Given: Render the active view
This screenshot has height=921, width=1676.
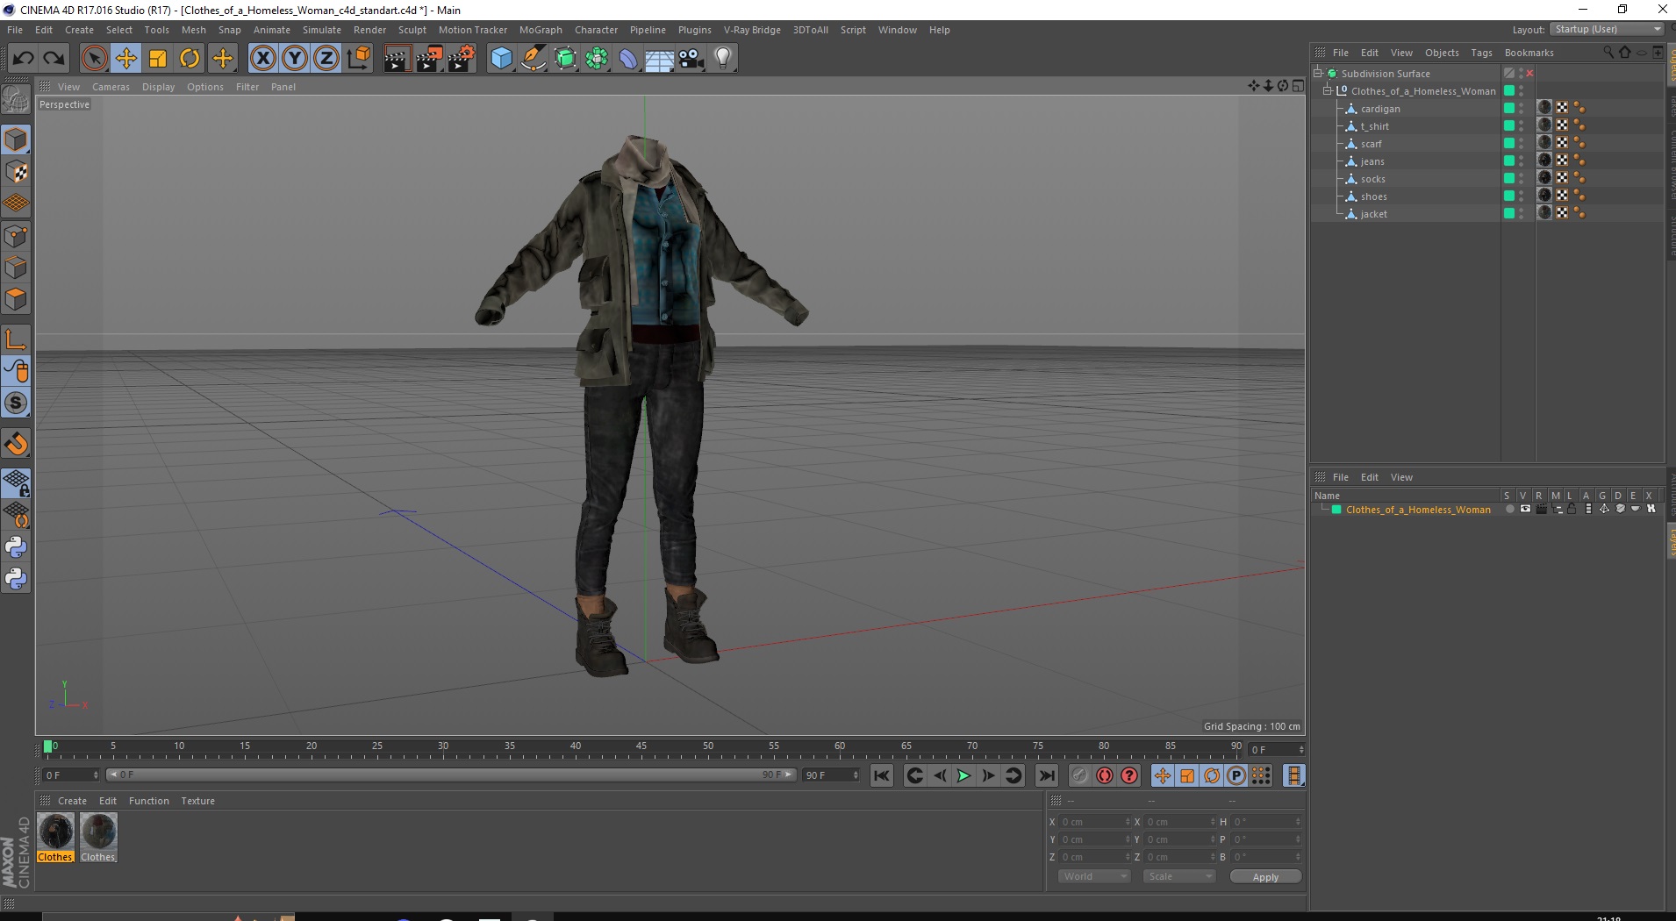Looking at the screenshot, I should pyautogui.click(x=397, y=59).
